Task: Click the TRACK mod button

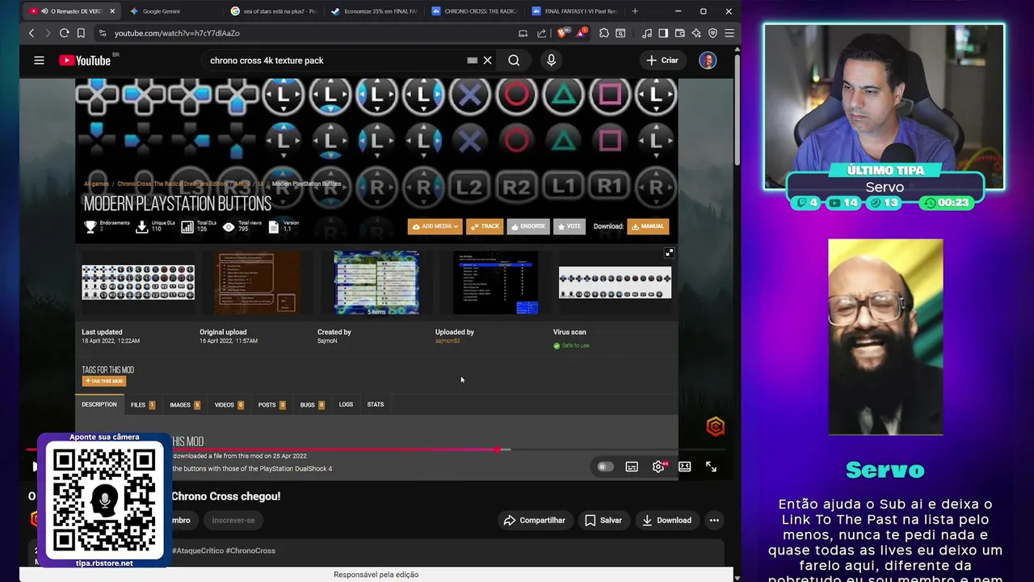Action: point(485,226)
